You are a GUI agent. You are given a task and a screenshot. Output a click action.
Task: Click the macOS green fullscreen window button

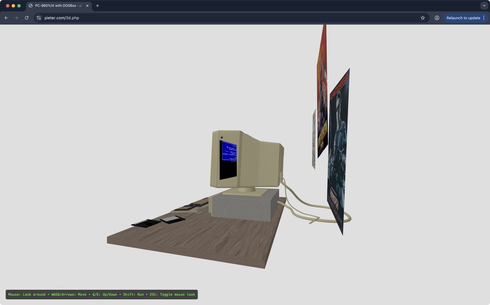[x=19, y=6]
